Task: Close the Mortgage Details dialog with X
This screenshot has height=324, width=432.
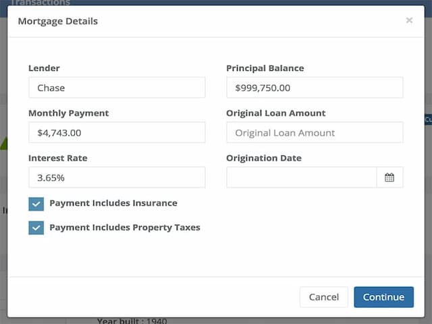Action: (409, 21)
